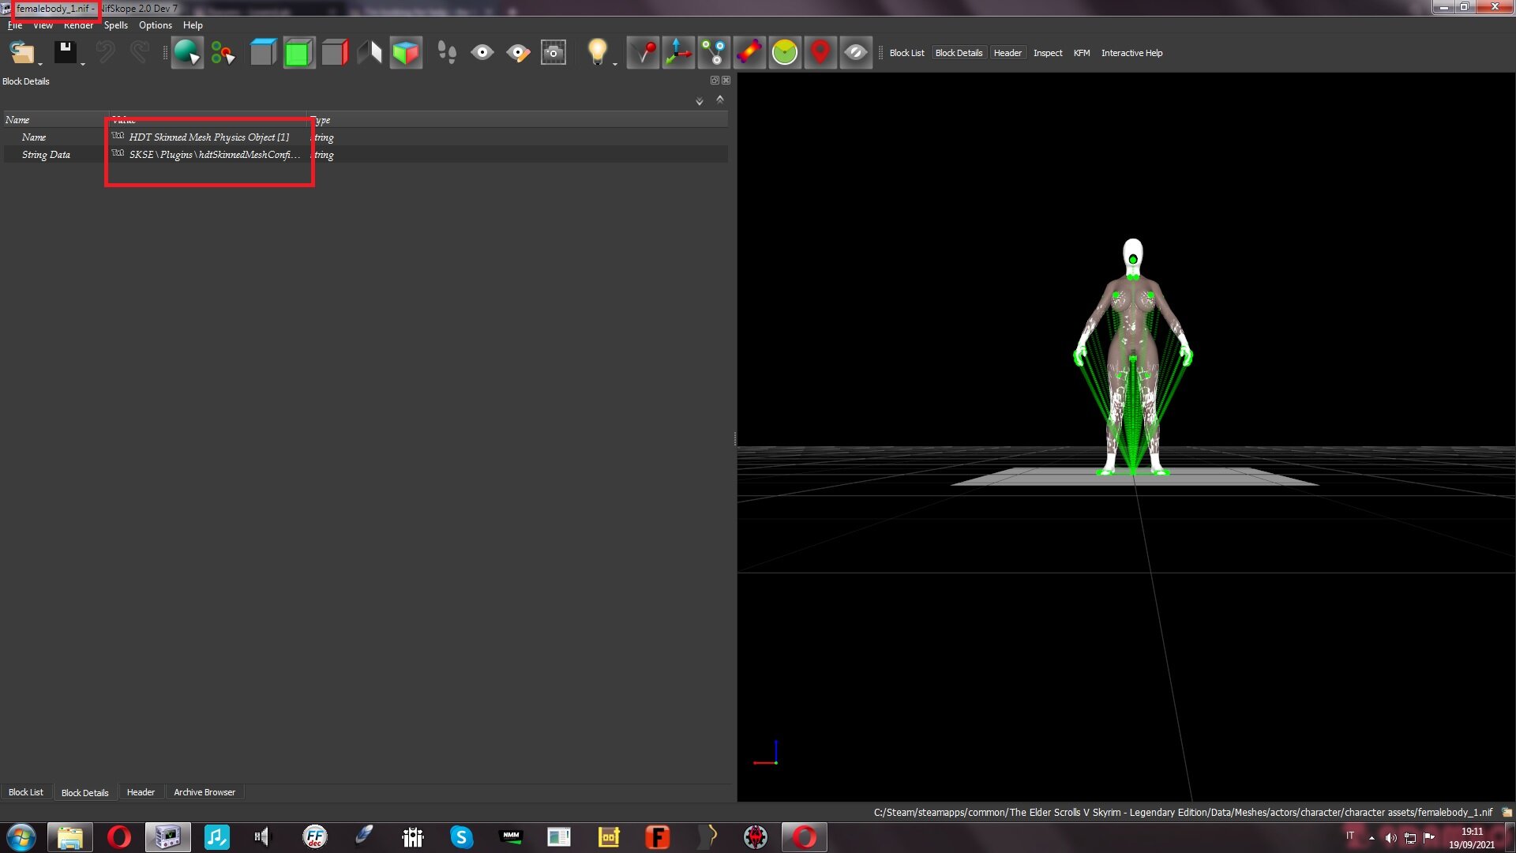Toggle Show Collision colorful icon
Screen dimensions: 1516x853
point(749,53)
